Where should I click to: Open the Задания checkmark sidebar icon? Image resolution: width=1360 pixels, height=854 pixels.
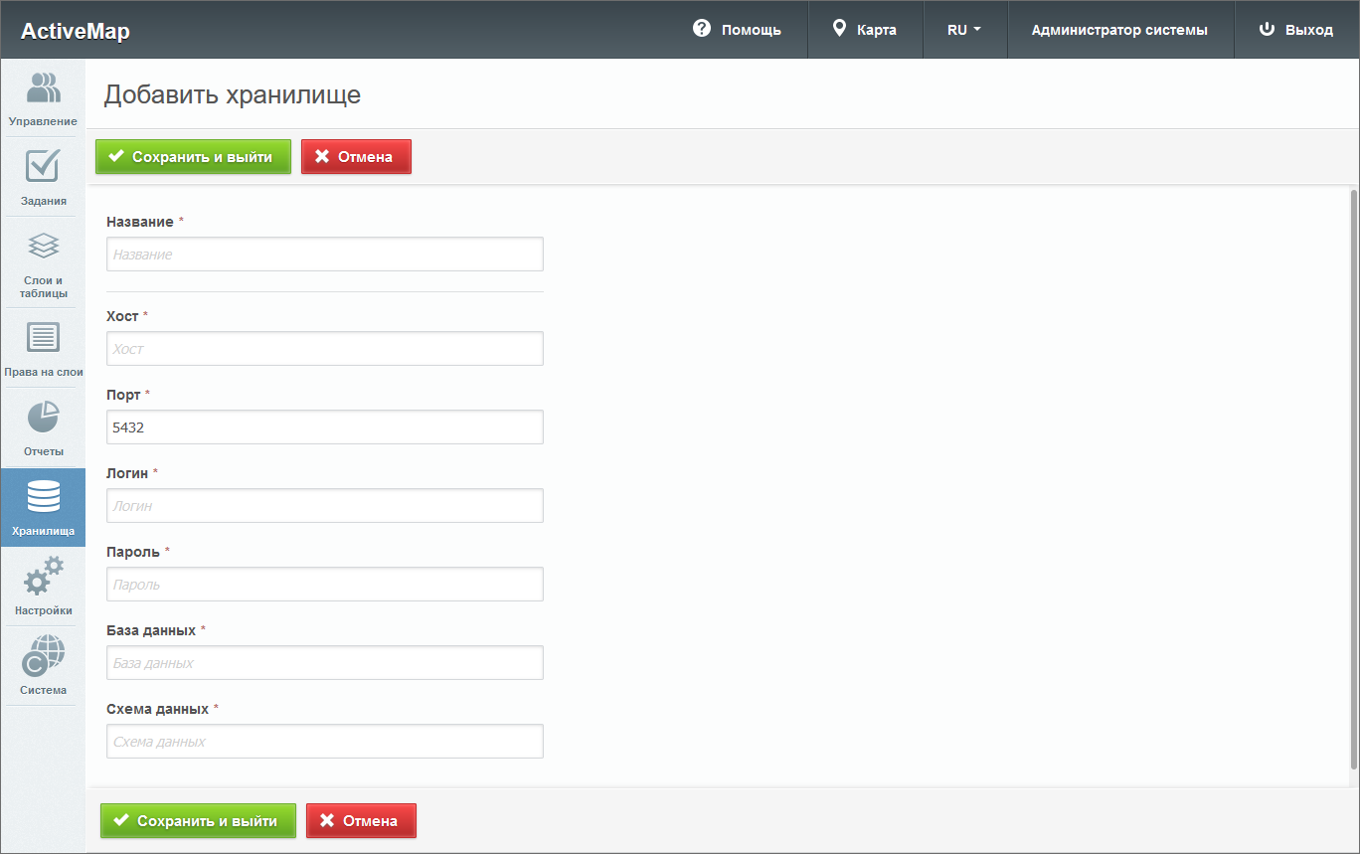43,167
